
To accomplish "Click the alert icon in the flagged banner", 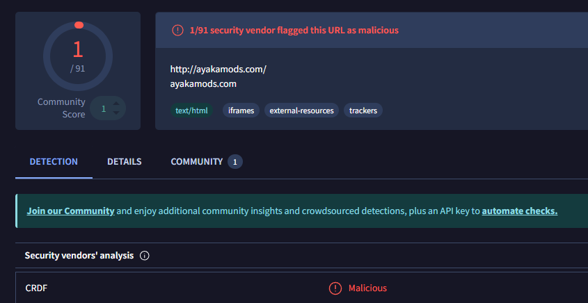I will [177, 31].
